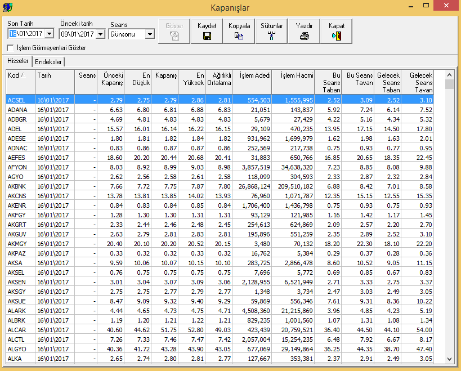Click the İşlem Hacmi column header
461x371 pixels.
coord(293,82)
